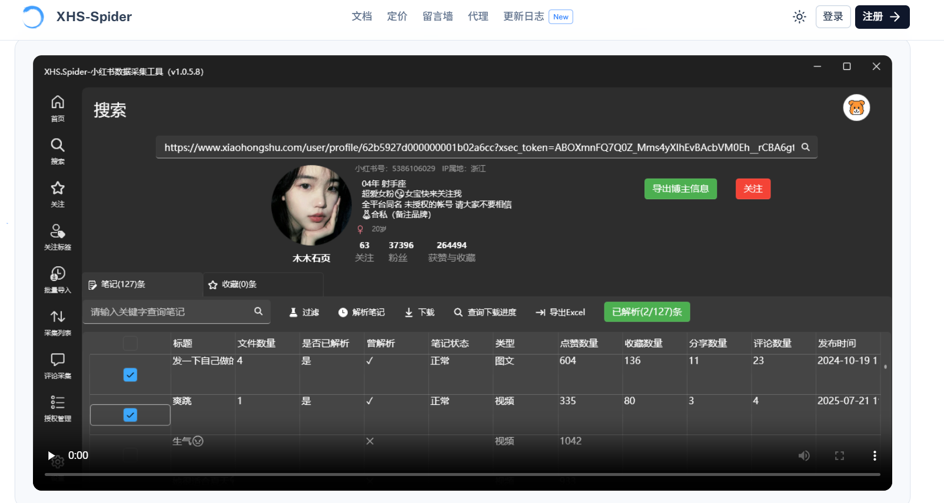Click the XHS-Spider logo icon

(x=33, y=17)
